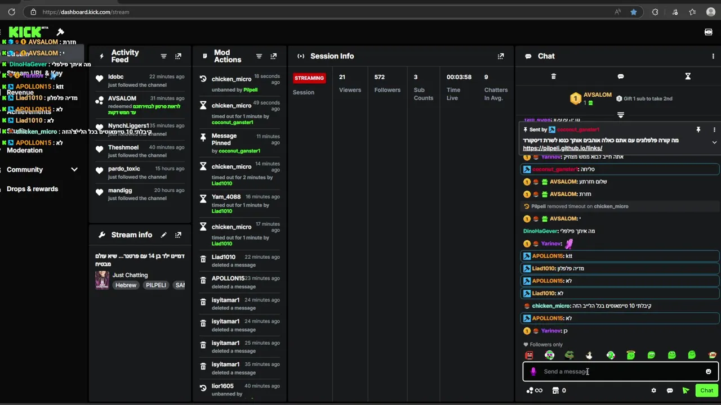Select APOLLON15 deleted a message entry
This screenshot has height=405, width=721.
coord(240,282)
